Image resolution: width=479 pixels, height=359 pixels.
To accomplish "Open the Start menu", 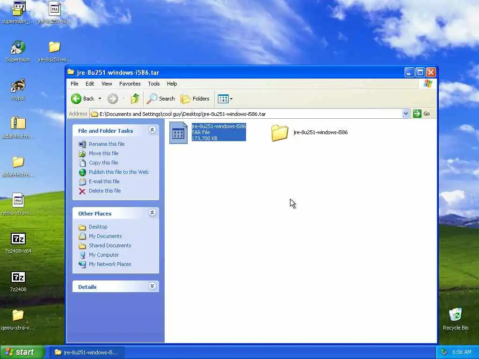I will (x=22, y=352).
